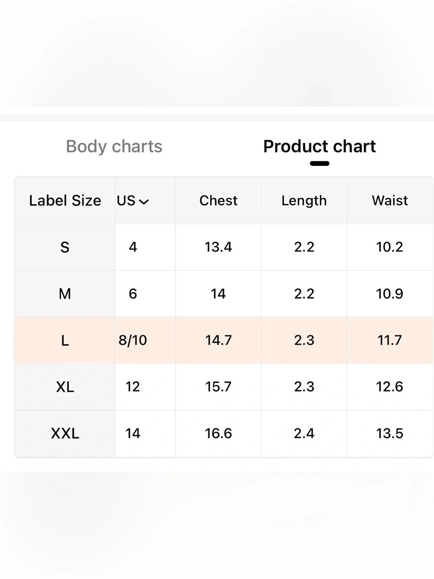The image size is (434, 579).
Task: Select the XL label size row
Action: click(x=224, y=387)
